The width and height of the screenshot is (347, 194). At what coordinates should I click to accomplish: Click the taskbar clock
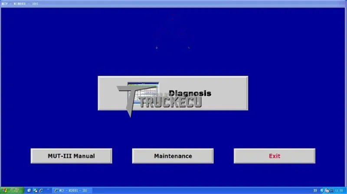[339, 191]
